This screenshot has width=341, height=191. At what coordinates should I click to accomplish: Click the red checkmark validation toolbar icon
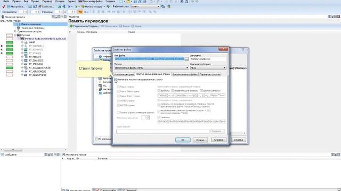pyautogui.click(x=4, y=7)
